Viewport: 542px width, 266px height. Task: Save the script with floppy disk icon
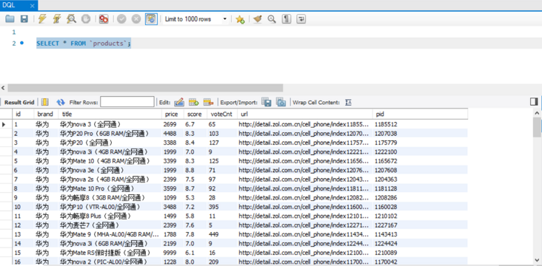(x=24, y=19)
